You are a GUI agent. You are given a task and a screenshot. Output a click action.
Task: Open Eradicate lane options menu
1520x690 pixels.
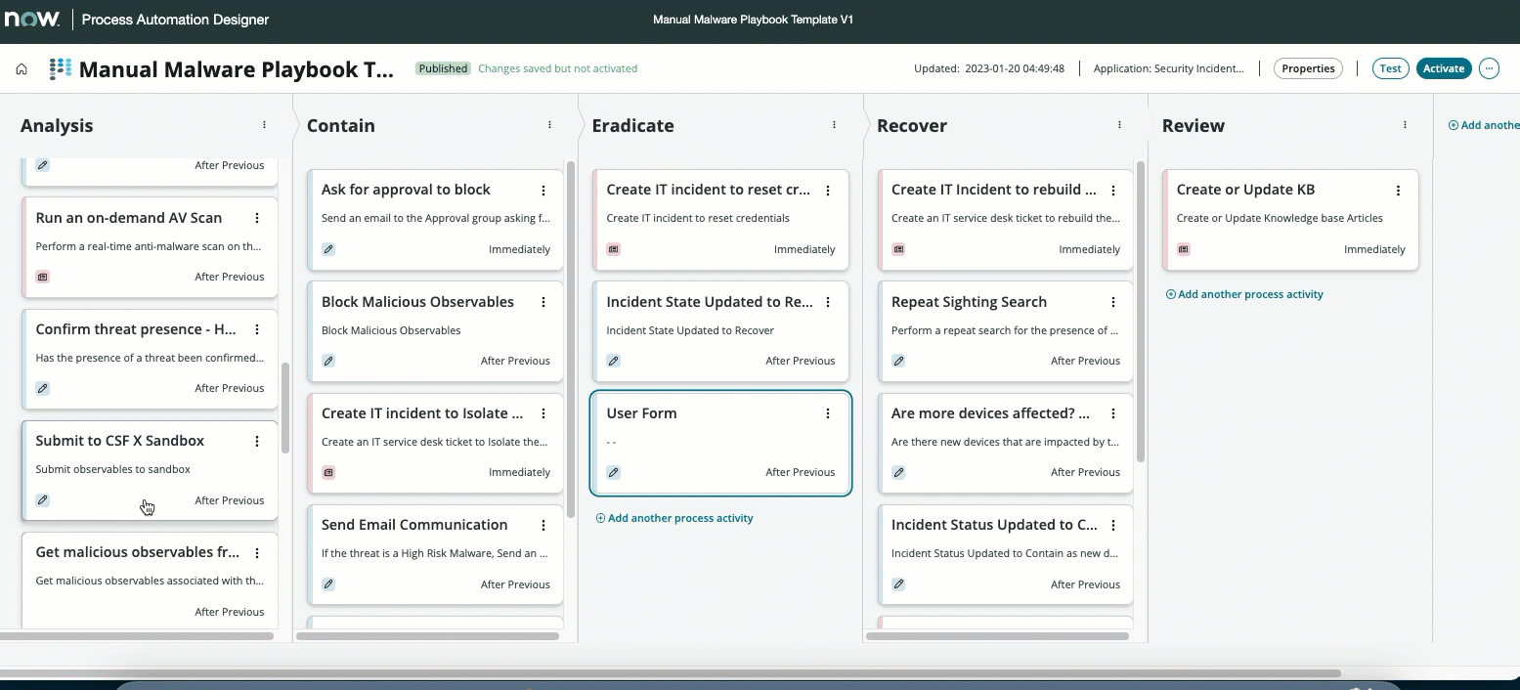tap(834, 125)
